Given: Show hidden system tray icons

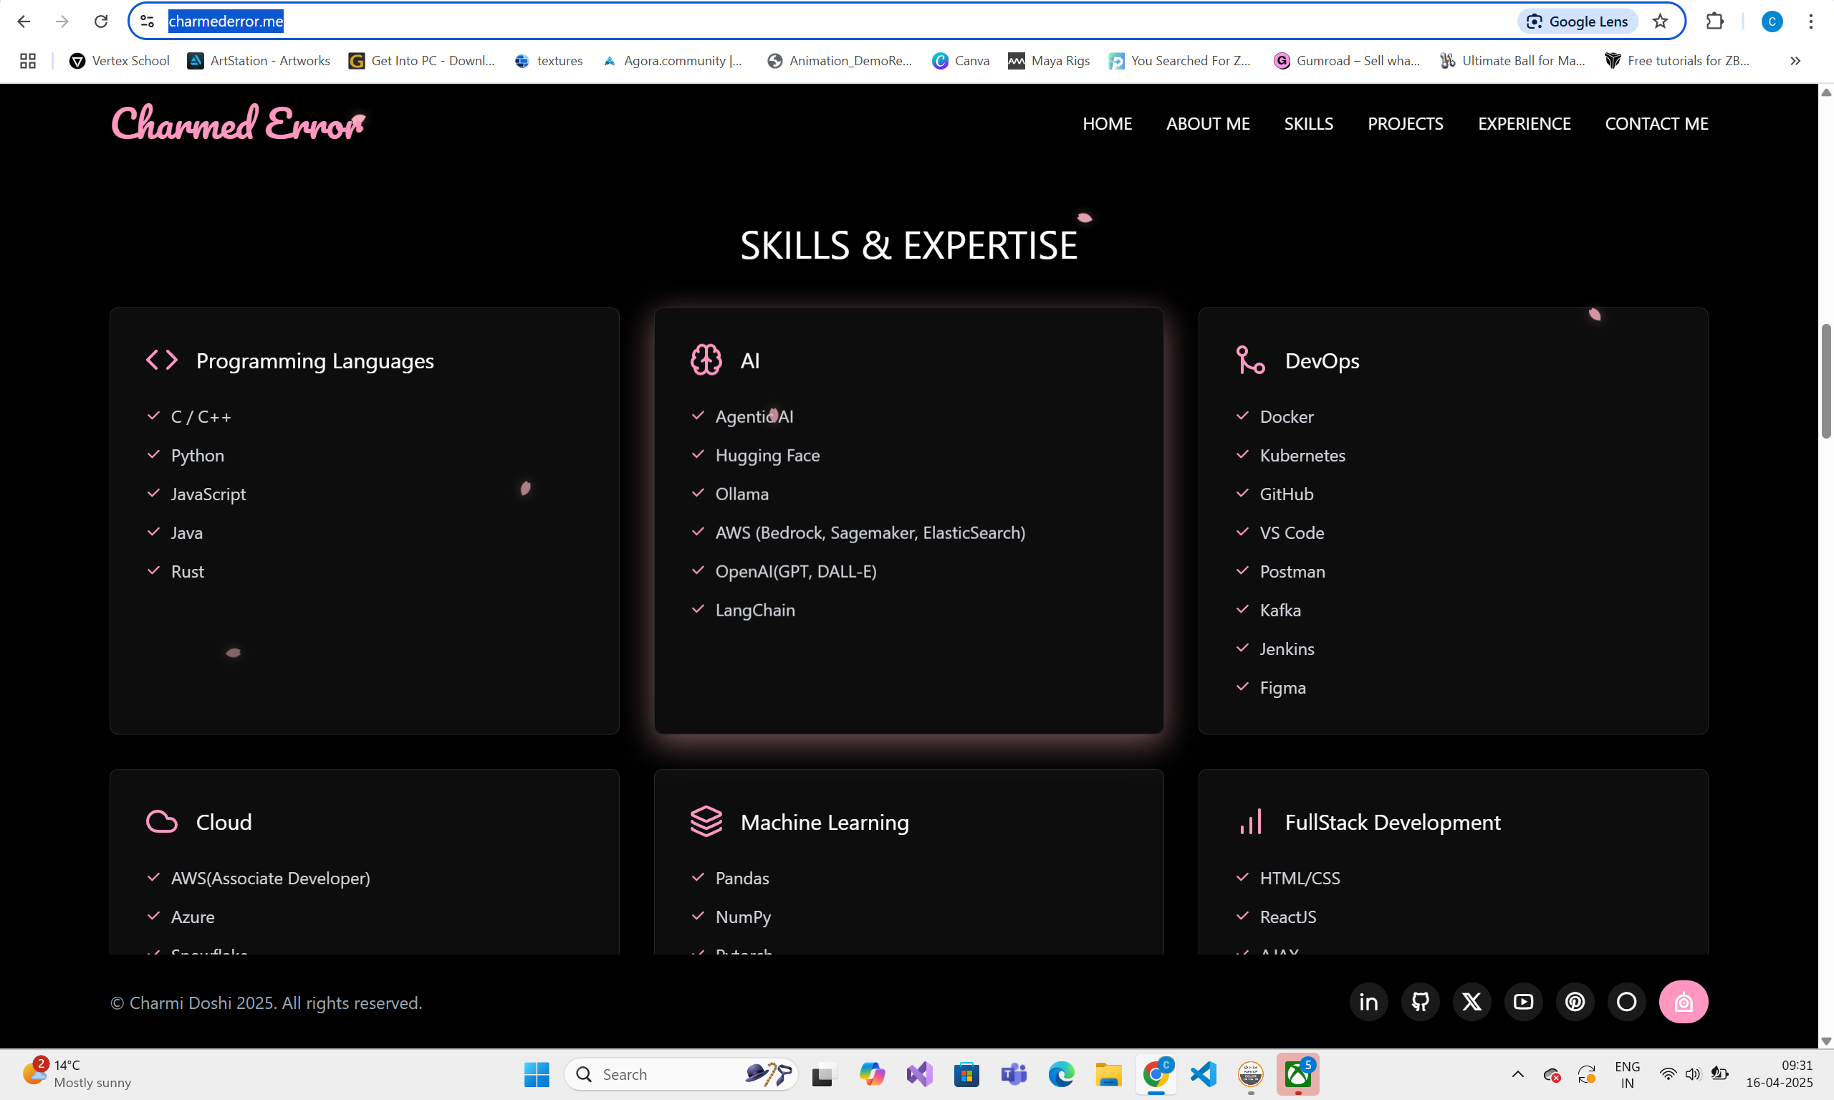Looking at the screenshot, I should pyautogui.click(x=1517, y=1074).
